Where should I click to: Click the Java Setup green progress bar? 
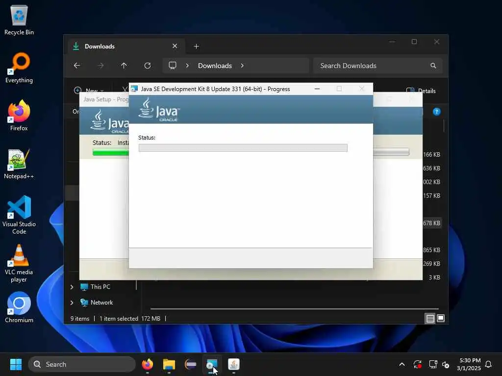click(111, 153)
